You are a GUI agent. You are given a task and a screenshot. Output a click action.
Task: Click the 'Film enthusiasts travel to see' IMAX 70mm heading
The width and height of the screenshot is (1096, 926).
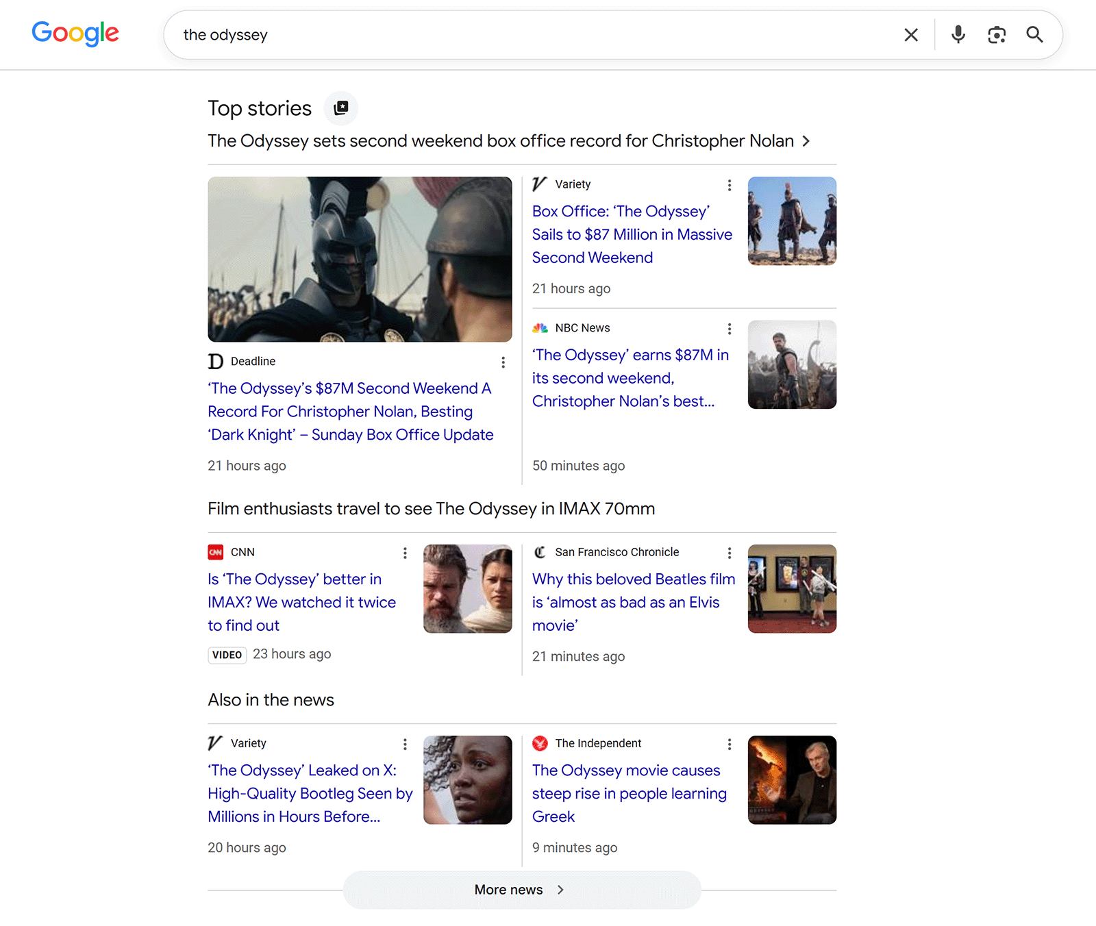tap(432, 509)
